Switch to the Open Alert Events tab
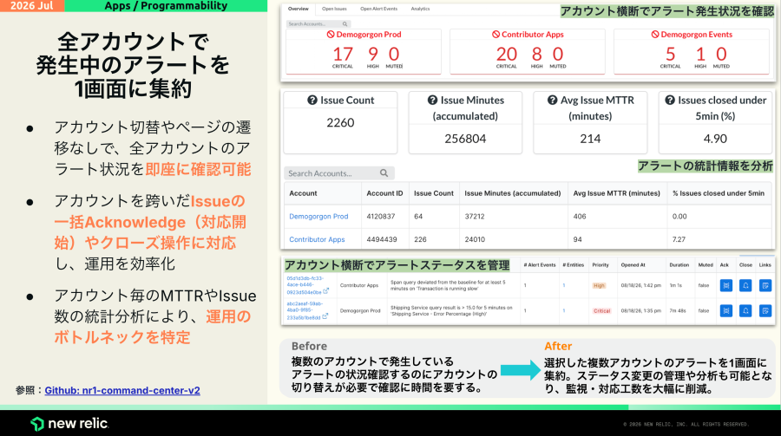The height and width of the screenshot is (436, 781). 378,9
